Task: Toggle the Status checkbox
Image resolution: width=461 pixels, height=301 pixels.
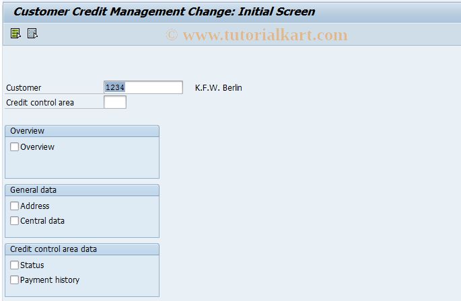Action: pyautogui.click(x=14, y=265)
